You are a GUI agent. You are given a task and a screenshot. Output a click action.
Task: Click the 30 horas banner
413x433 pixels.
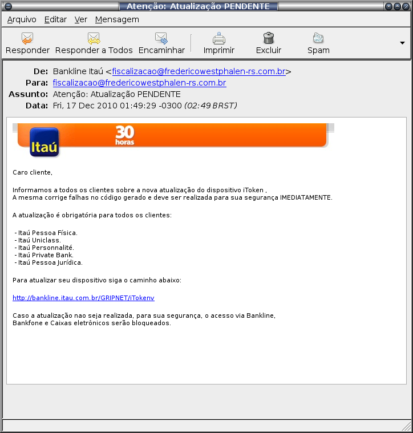tap(125, 135)
